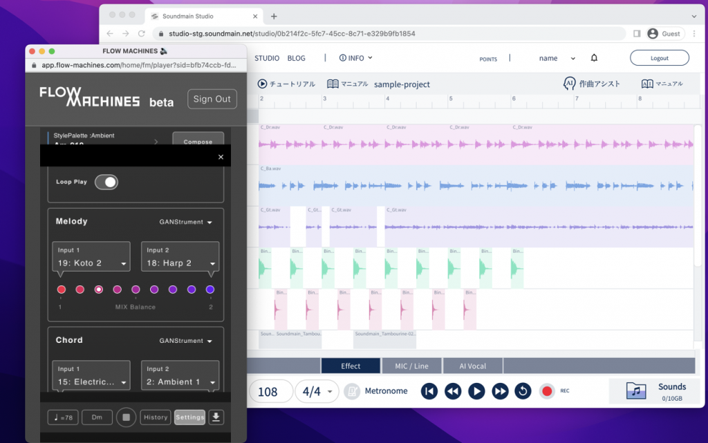Select the Soundmain_Tambourine-02 clip

[384, 339]
